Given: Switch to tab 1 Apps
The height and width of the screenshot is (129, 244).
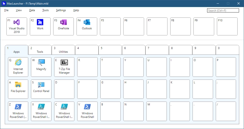Looking at the screenshot, I should point(16,50).
